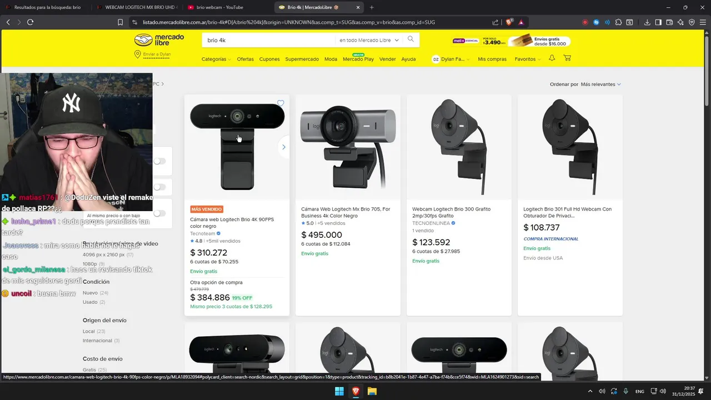Image resolution: width=711 pixels, height=400 pixels.
Task: Open the browser hamburger menu
Action: point(703,22)
